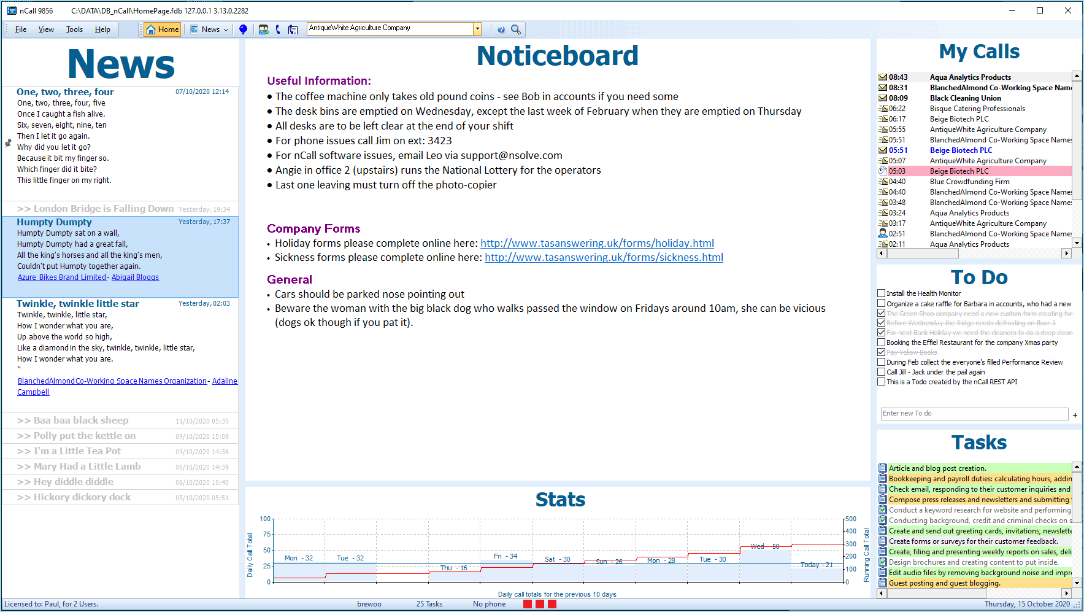1084x612 pixels.
Task: Click the magnifier search icon in toolbar
Action: [x=516, y=29]
